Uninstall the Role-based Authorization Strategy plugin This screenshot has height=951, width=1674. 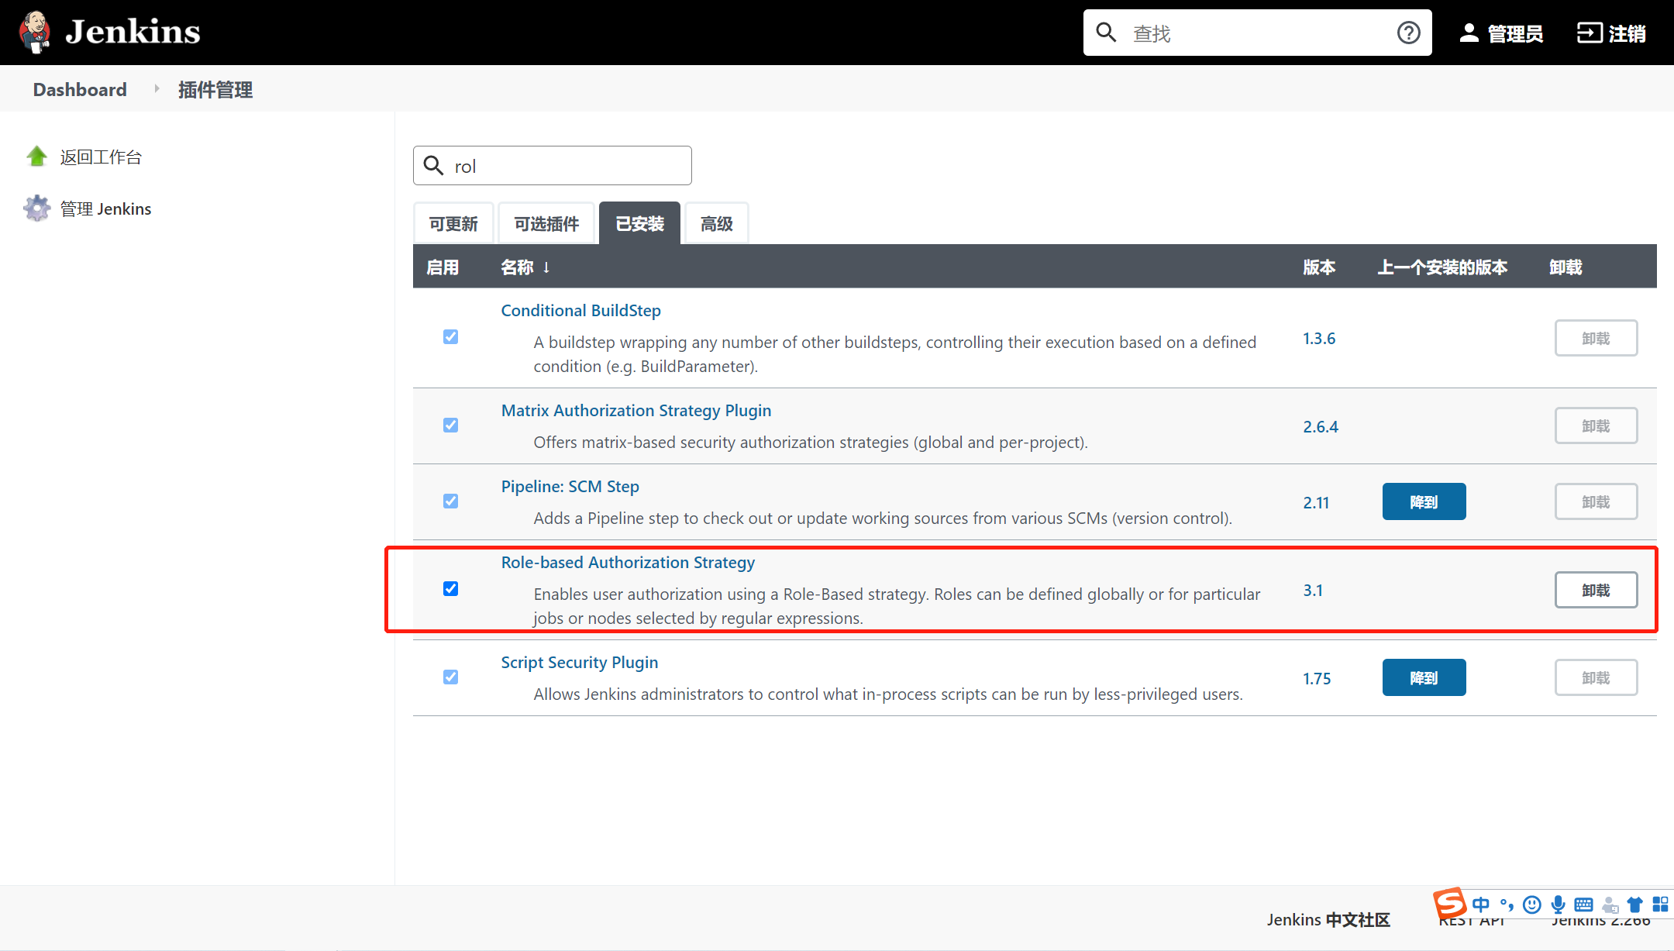(x=1596, y=589)
